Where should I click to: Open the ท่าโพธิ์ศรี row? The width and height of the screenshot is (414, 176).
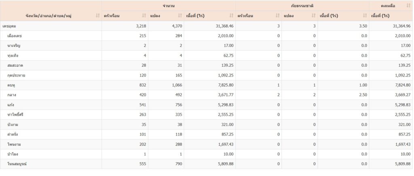15,115
